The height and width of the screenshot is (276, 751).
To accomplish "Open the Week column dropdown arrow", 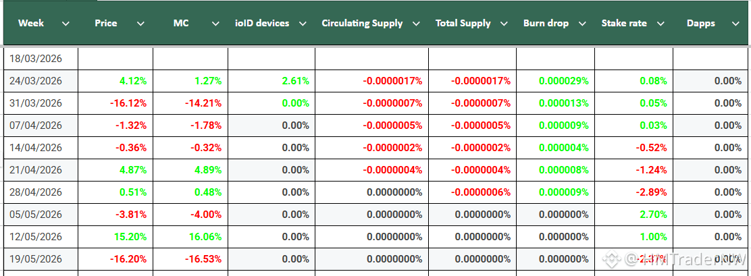I will tap(66, 24).
